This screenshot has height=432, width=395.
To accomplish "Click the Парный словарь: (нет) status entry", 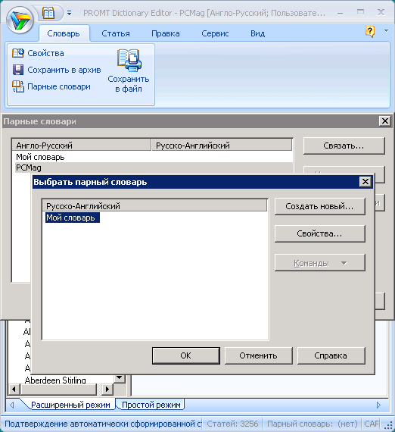I will point(313,424).
